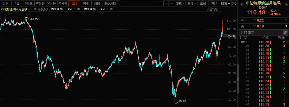This screenshot has height=107, width=289.
Task: Switch to 月线 monthly chart tab
Action: [97, 3]
